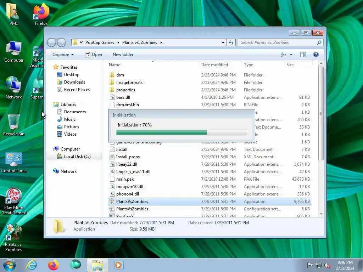The height and width of the screenshot is (272, 363).
Task: Click the Search Plants vs. Zombies field
Action: (280, 42)
